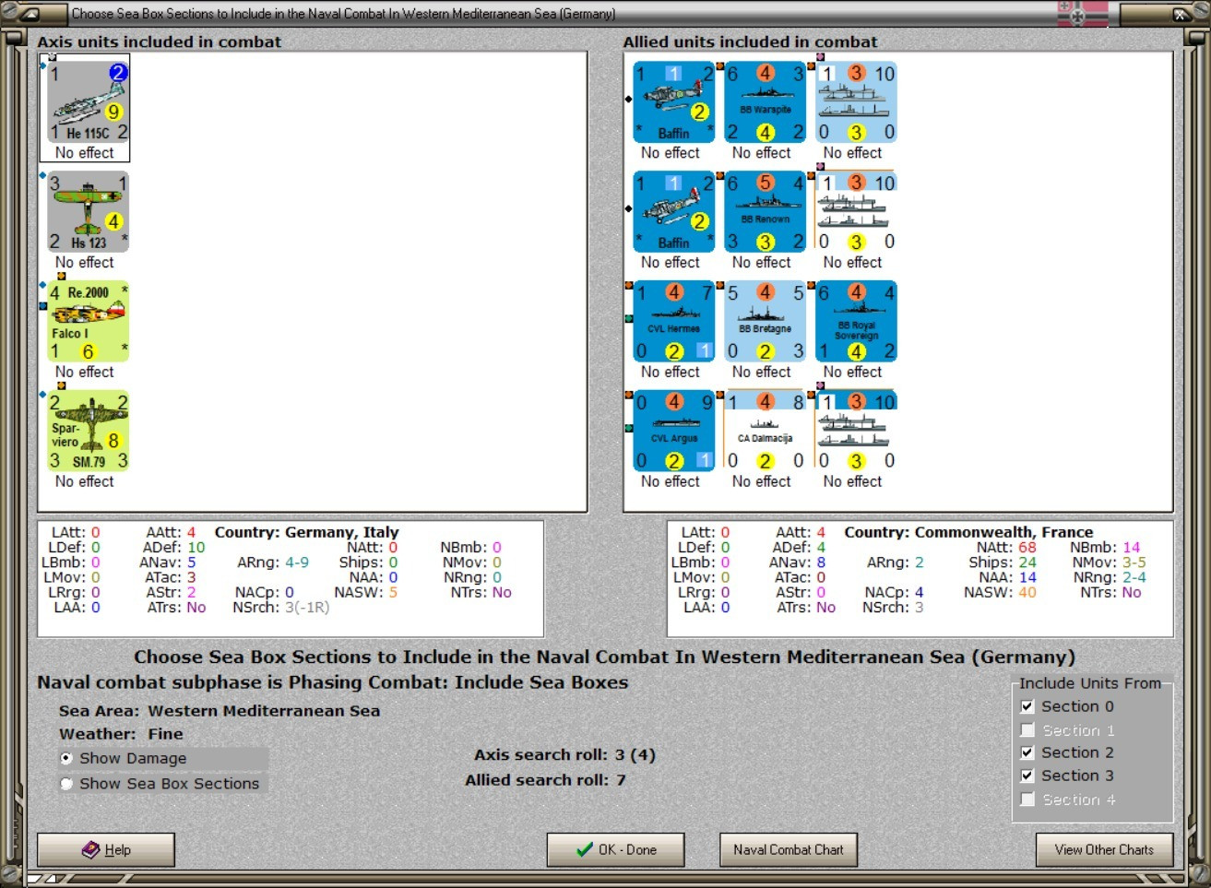Click Country: Germany, Italy text

point(307,532)
